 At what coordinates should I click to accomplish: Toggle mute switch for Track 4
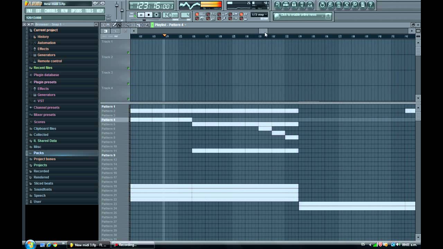[x=128, y=99]
